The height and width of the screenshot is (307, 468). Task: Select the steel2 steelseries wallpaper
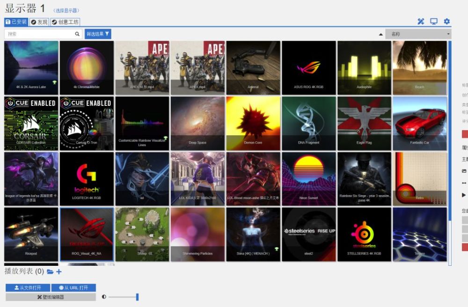click(x=309, y=234)
